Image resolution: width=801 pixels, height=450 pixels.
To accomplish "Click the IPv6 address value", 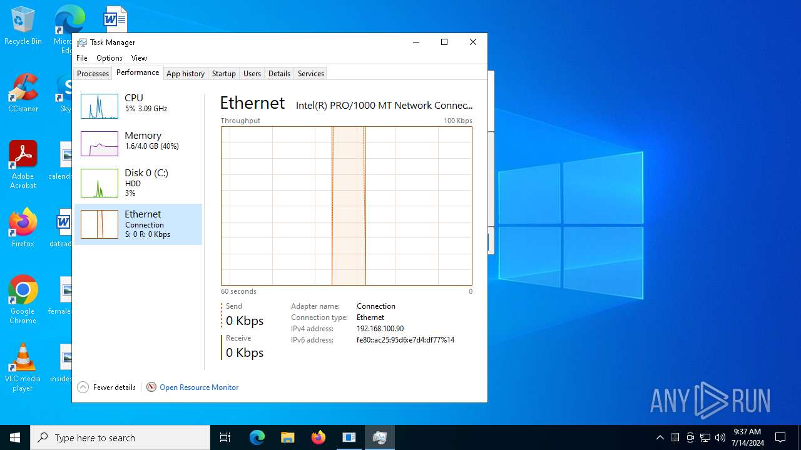I will pos(406,340).
